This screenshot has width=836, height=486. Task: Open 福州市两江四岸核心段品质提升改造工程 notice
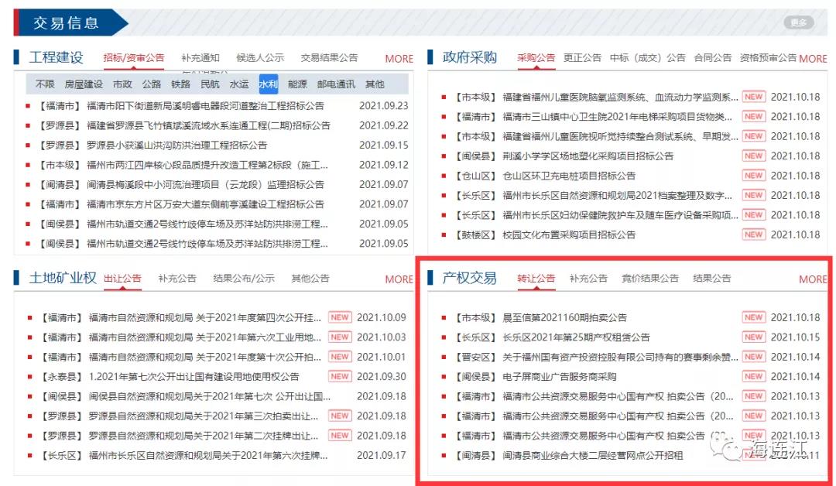point(207,165)
